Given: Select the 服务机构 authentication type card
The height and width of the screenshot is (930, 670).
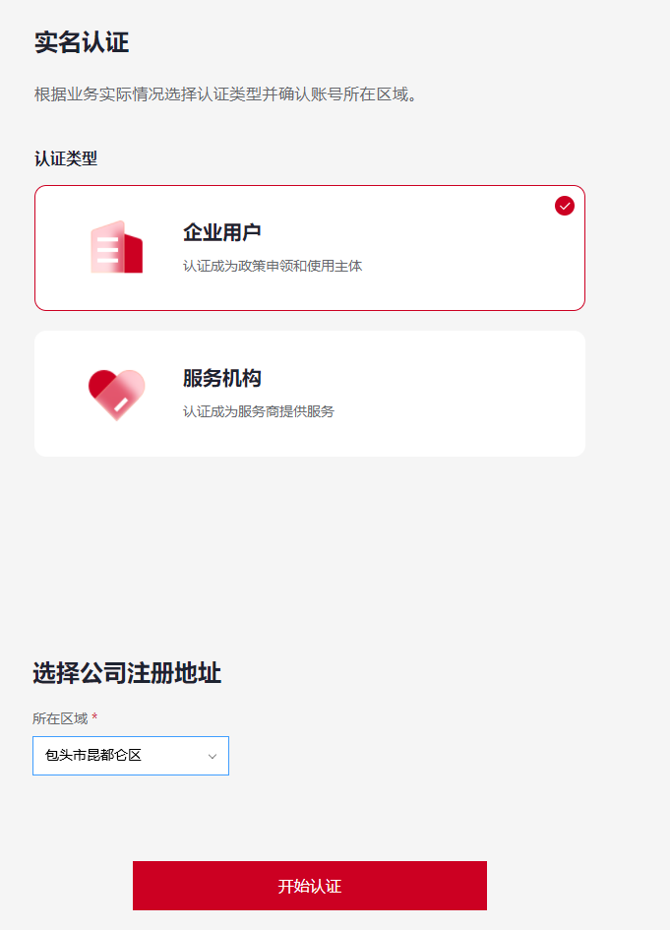Looking at the screenshot, I should coord(309,393).
